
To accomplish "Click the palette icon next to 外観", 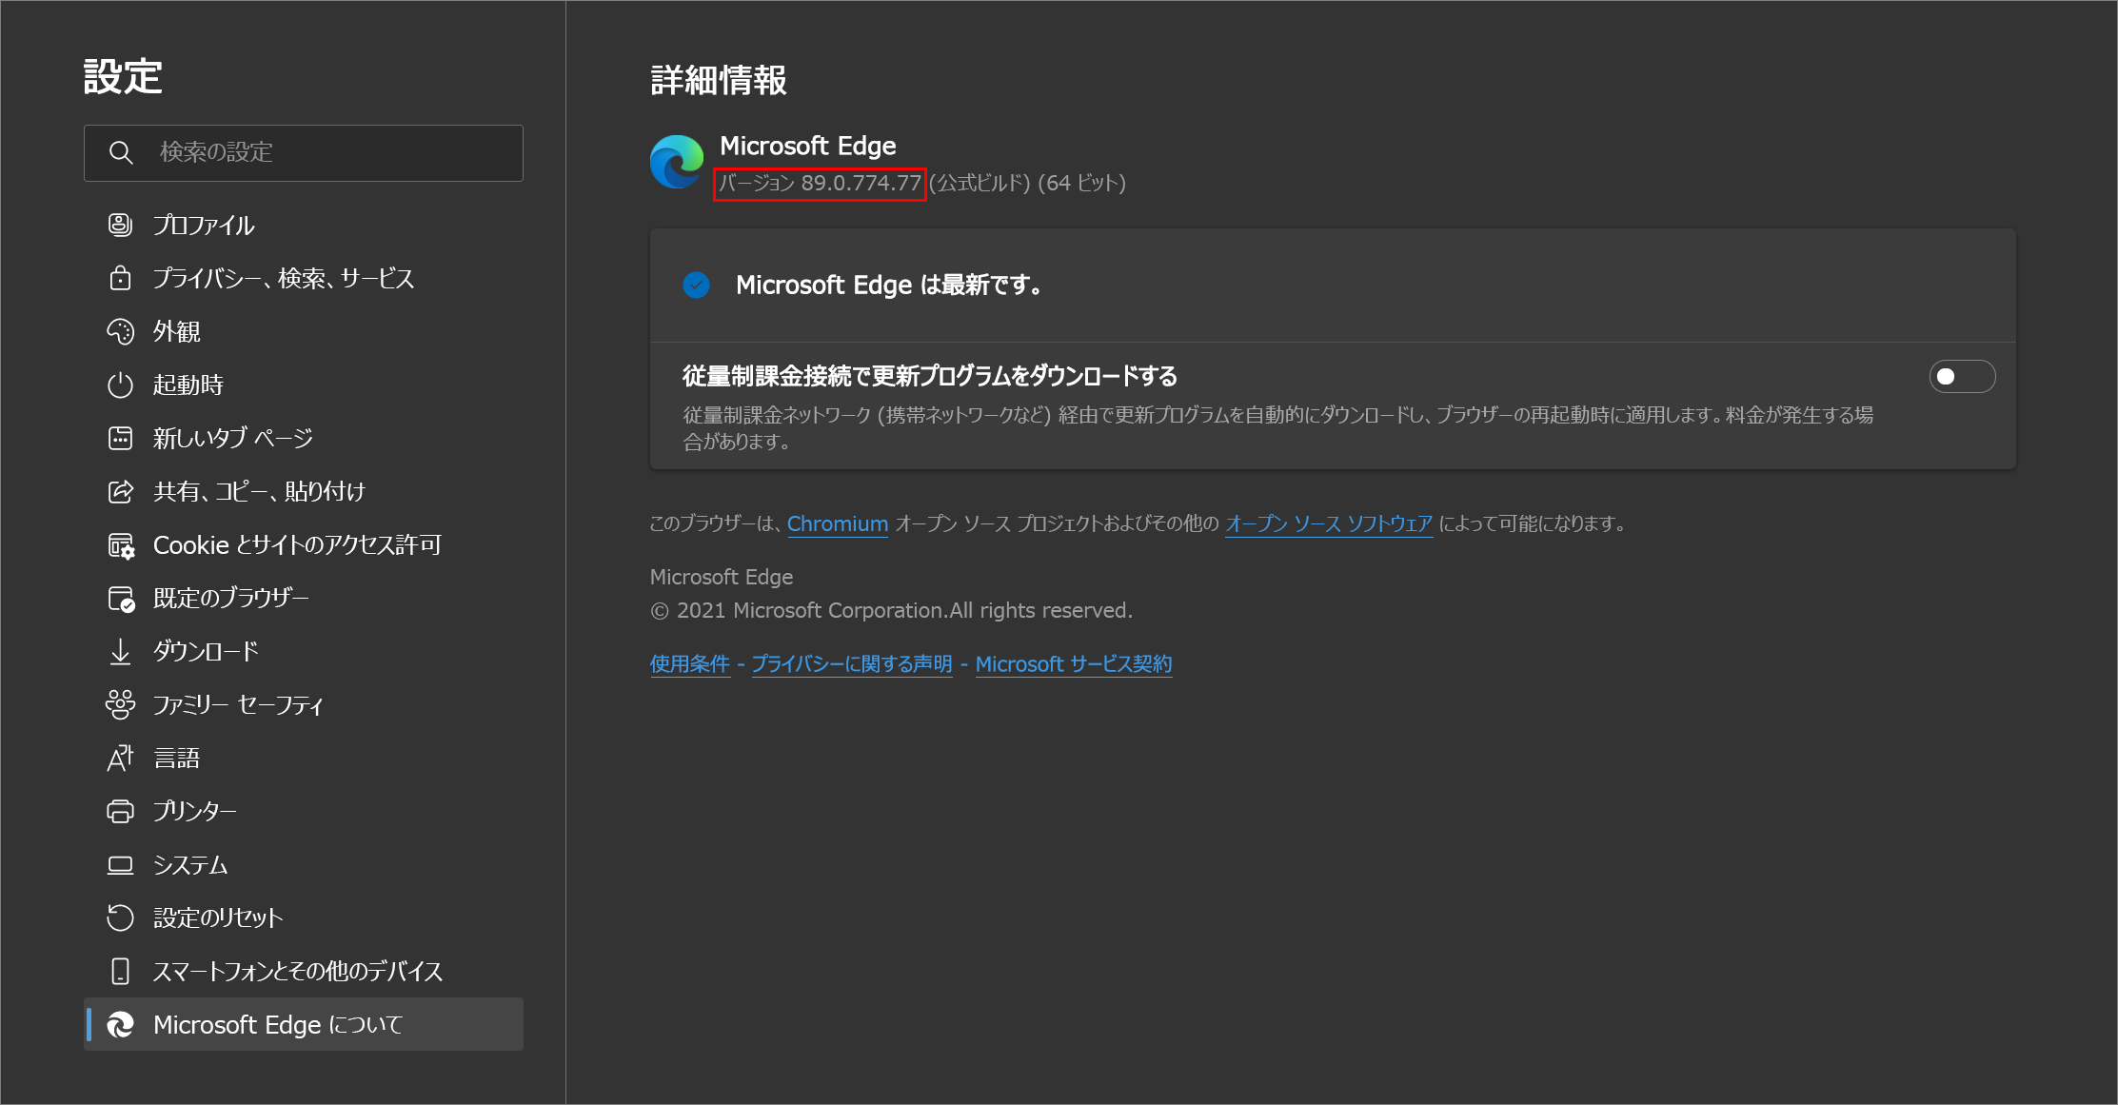I will (120, 331).
